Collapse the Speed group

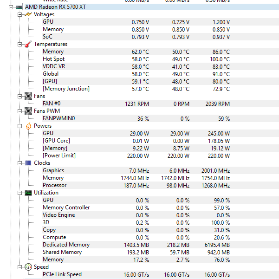click(x=20, y=267)
